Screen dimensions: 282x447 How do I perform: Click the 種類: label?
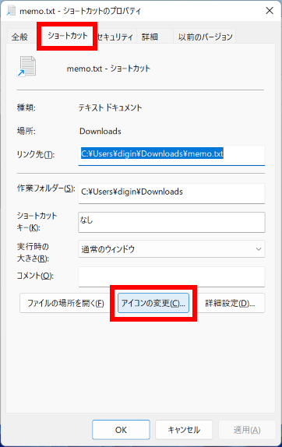[x=26, y=107]
